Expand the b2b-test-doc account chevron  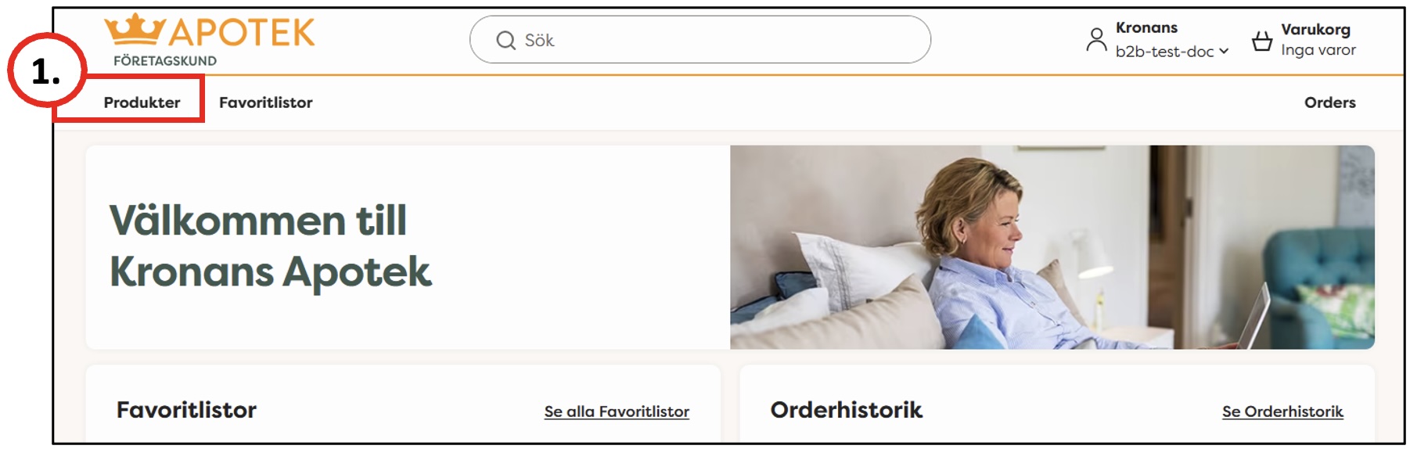[1224, 52]
